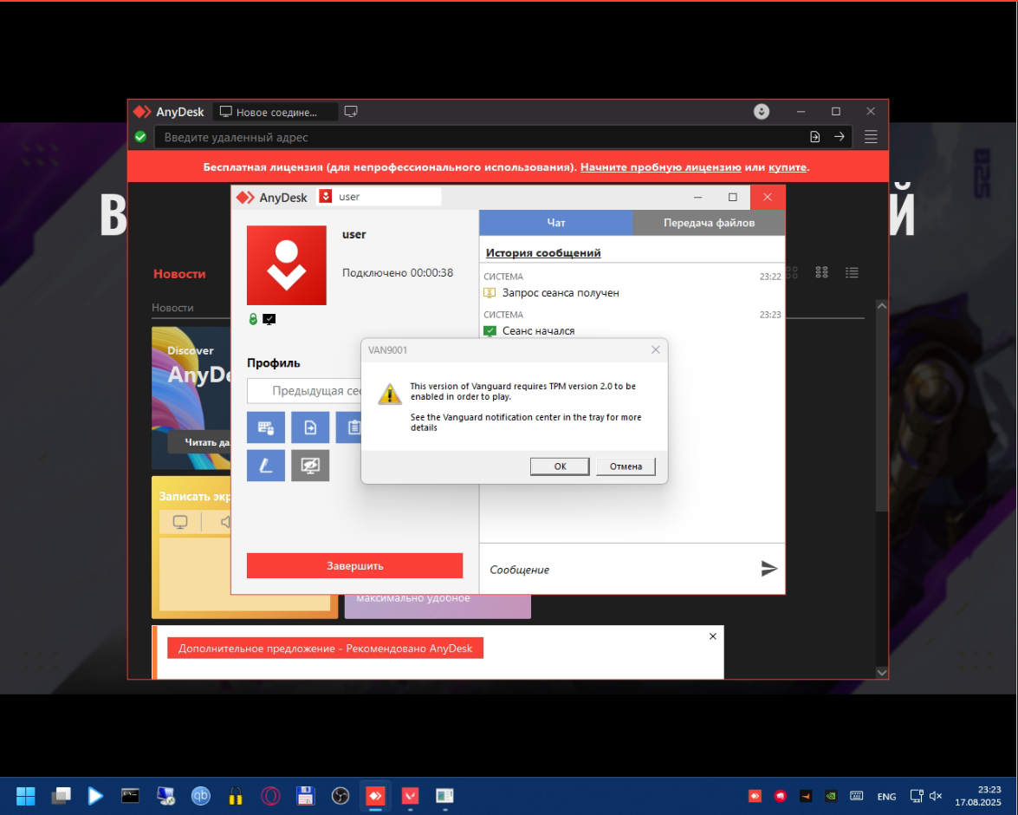Open Начните пробную лицензию link
1018x815 pixels.
coord(660,167)
